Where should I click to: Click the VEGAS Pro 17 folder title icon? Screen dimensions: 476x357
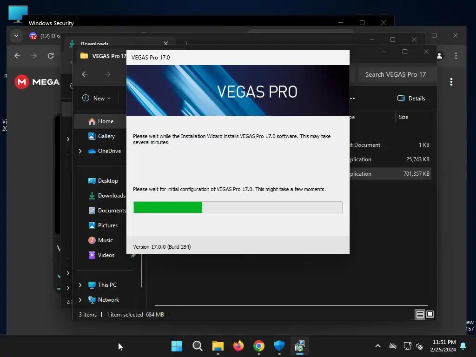[x=84, y=56]
